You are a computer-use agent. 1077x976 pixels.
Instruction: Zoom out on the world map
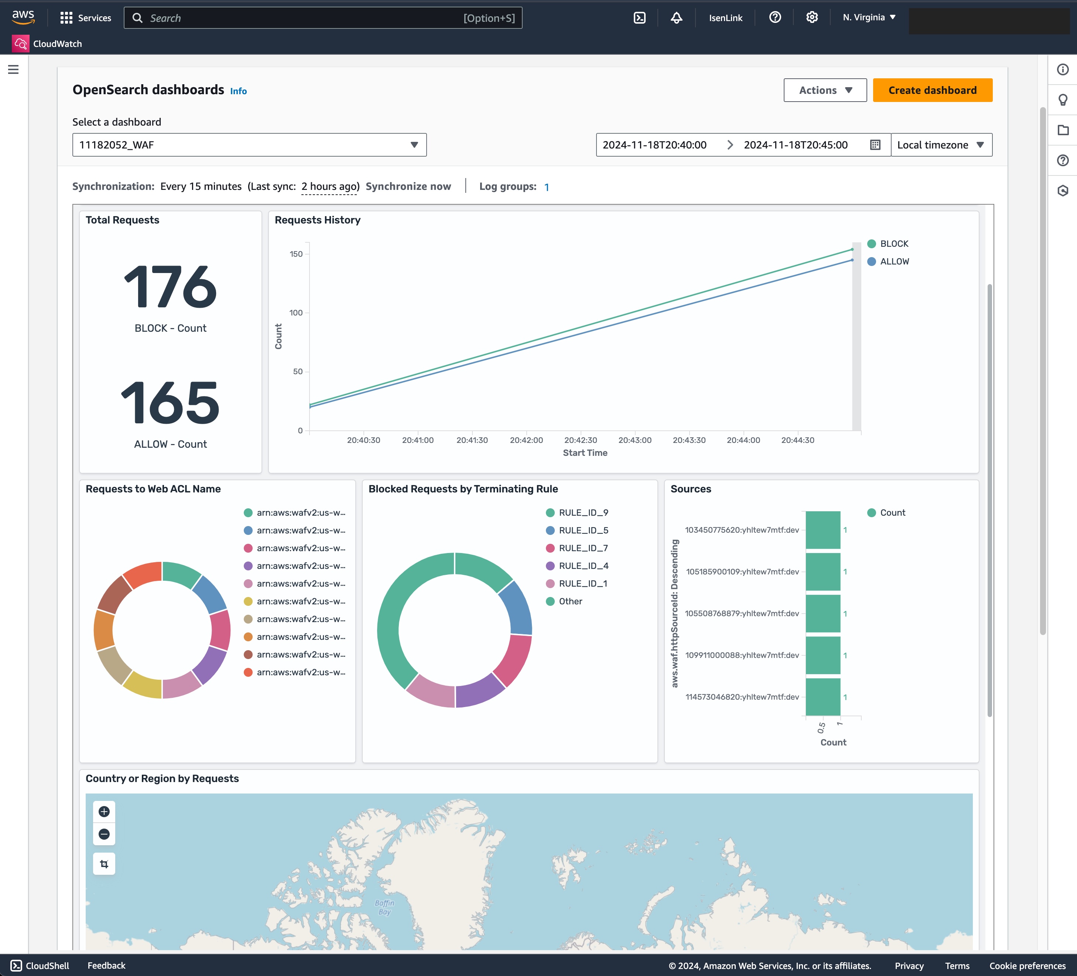[104, 834]
